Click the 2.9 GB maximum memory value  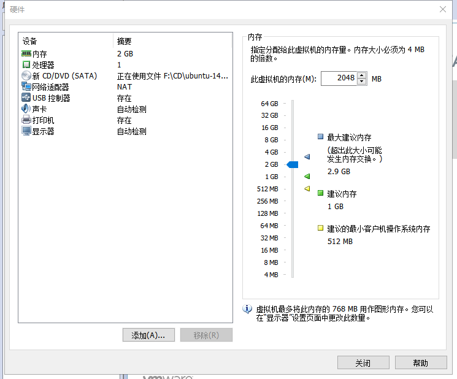(x=339, y=171)
